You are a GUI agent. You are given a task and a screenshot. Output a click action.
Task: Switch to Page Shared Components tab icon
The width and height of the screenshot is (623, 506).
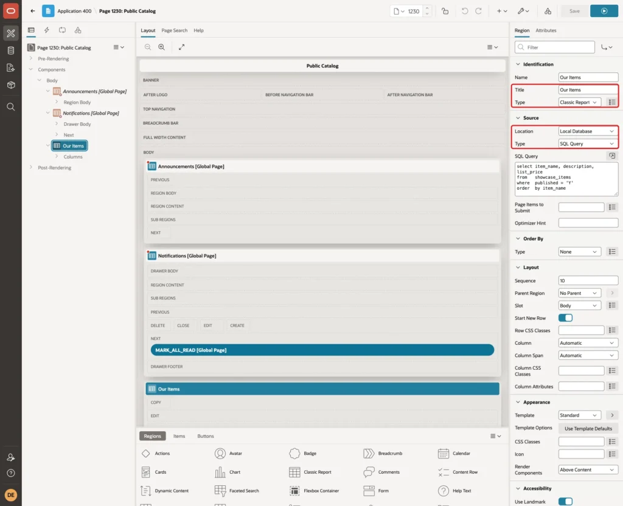[x=78, y=30]
